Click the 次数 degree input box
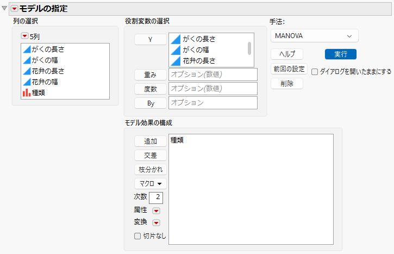The image size is (394, 254). 156,197
